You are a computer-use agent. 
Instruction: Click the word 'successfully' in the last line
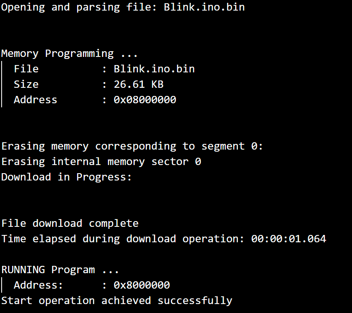pyautogui.click(x=195, y=301)
